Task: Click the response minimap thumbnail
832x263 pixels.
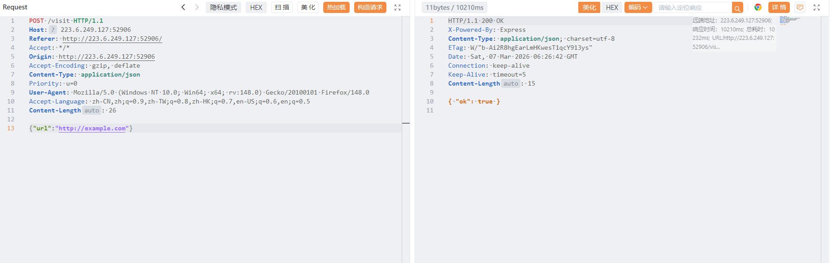Action: pos(789,20)
